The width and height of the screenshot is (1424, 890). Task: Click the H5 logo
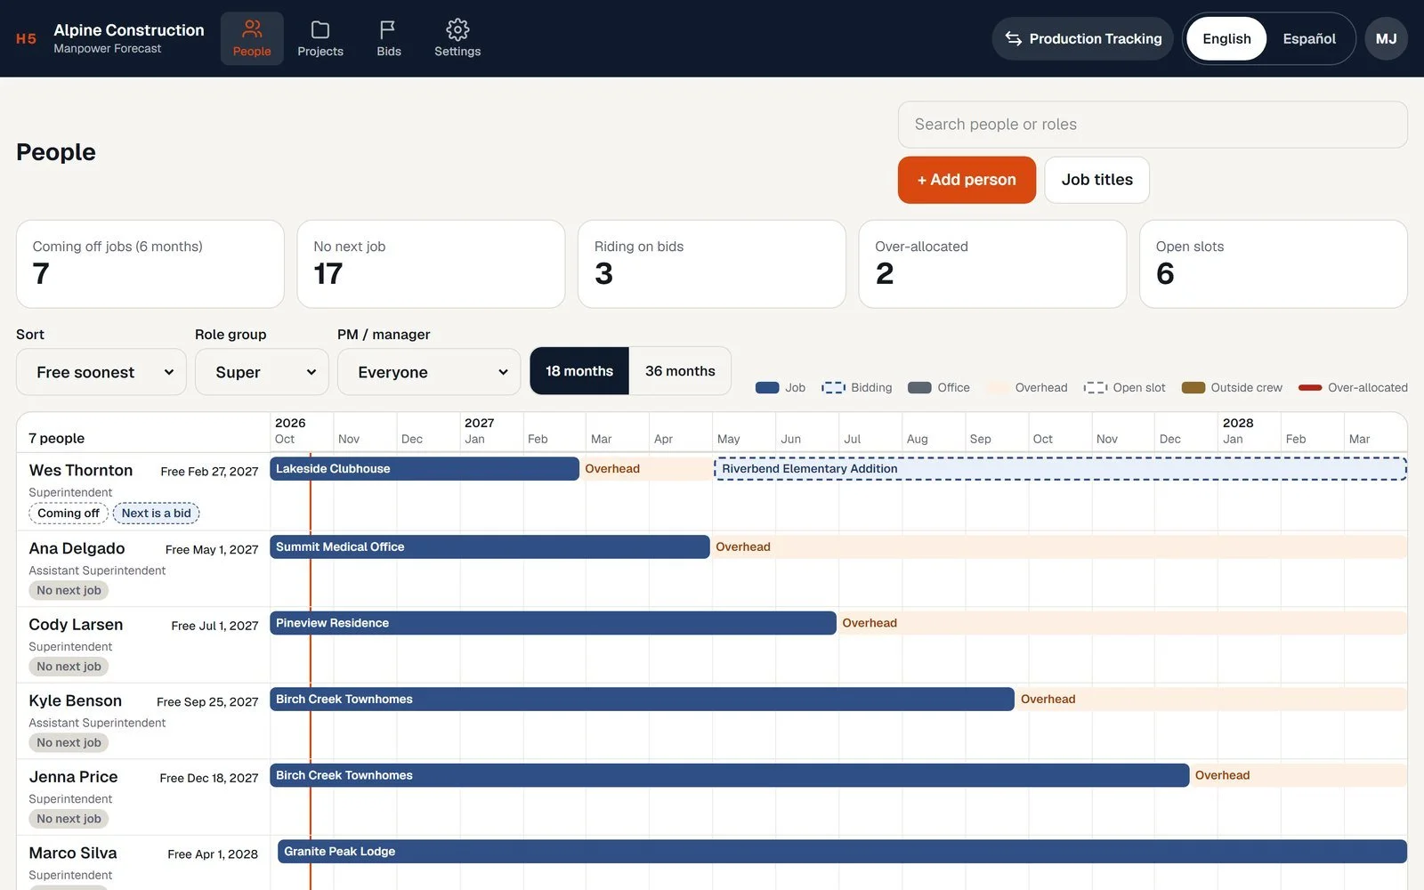pos(27,38)
